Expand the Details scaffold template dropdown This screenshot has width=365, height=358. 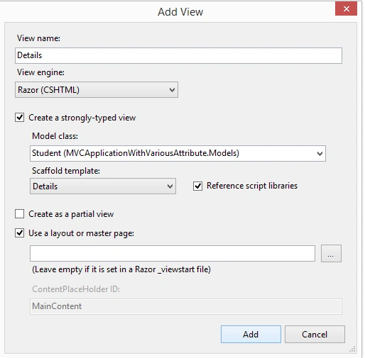pos(103,186)
